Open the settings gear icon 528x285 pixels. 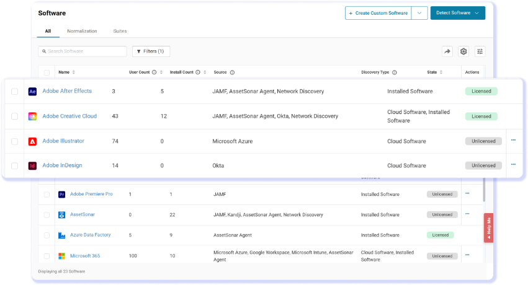click(463, 51)
